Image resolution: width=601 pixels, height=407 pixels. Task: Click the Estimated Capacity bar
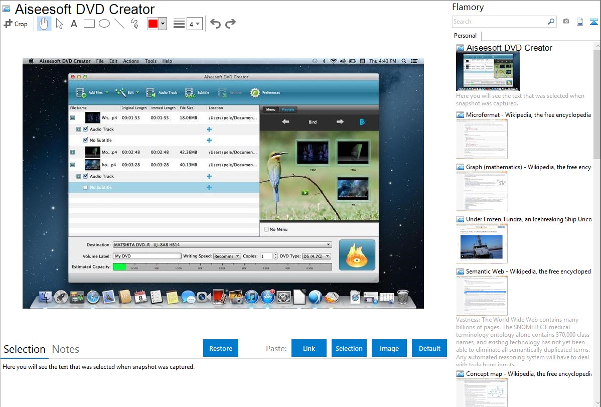(222, 267)
